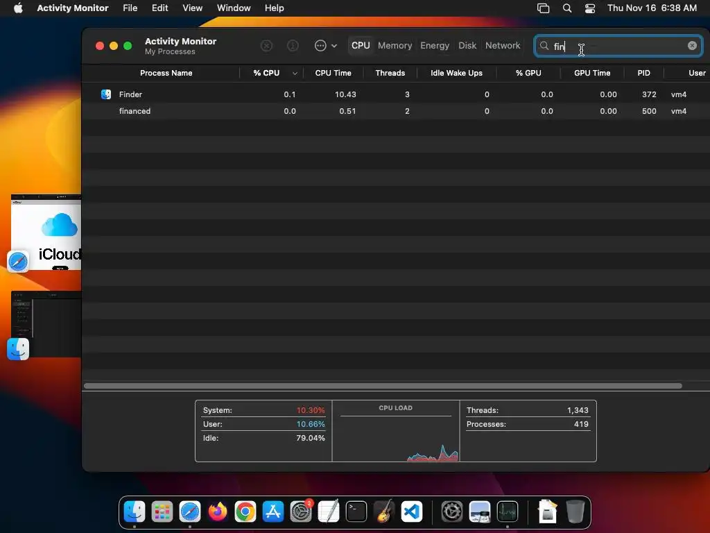
Task: Open Preview from the Dock
Action: [x=480, y=511]
